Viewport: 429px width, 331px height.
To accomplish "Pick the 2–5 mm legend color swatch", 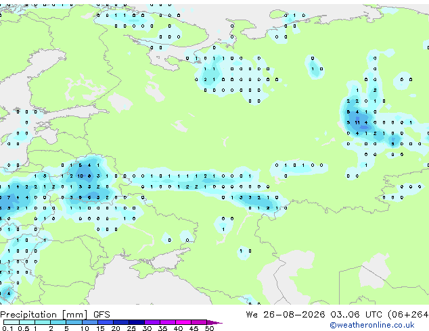I will (x=58, y=322).
